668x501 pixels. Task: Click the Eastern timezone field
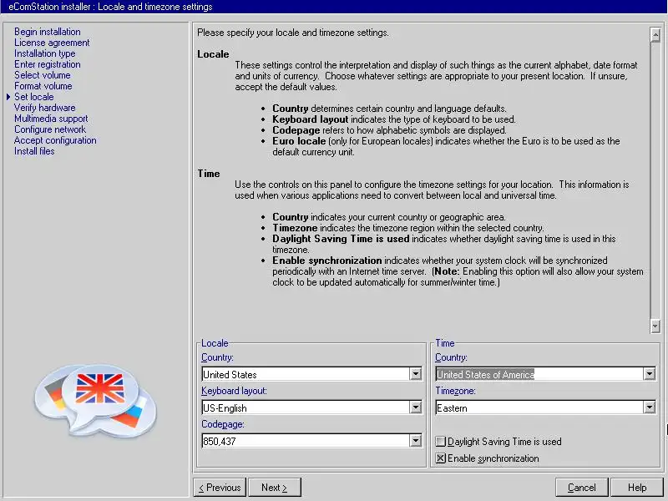(539, 407)
